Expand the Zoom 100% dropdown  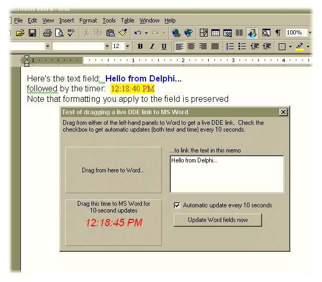click(310, 32)
